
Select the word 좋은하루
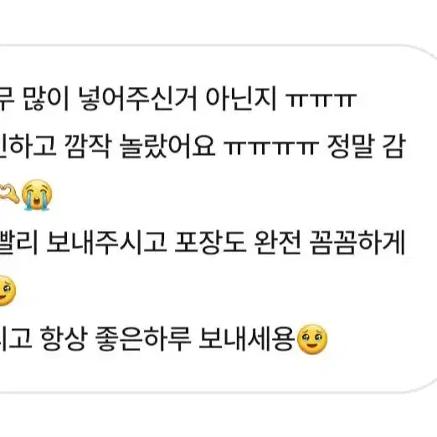pos(143,338)
